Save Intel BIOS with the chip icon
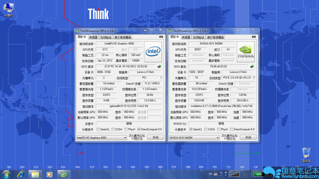The image size is (319, 179). coord(159,67)
